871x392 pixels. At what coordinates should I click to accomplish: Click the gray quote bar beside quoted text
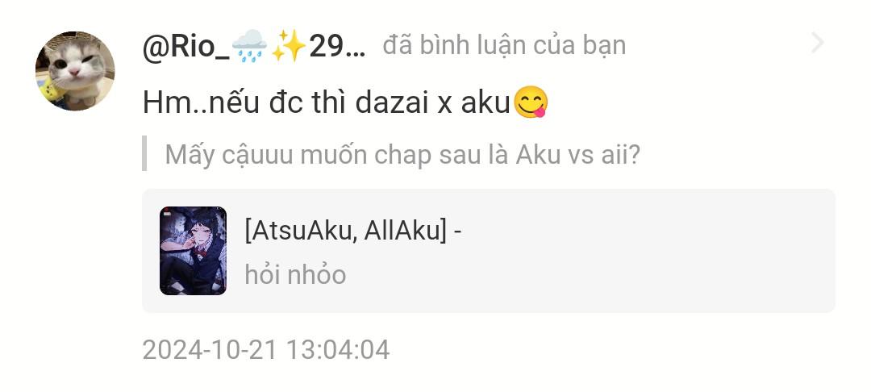coord(144,153)
